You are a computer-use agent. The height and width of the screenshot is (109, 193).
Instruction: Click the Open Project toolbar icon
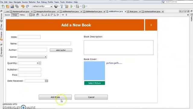click(12, 6)
